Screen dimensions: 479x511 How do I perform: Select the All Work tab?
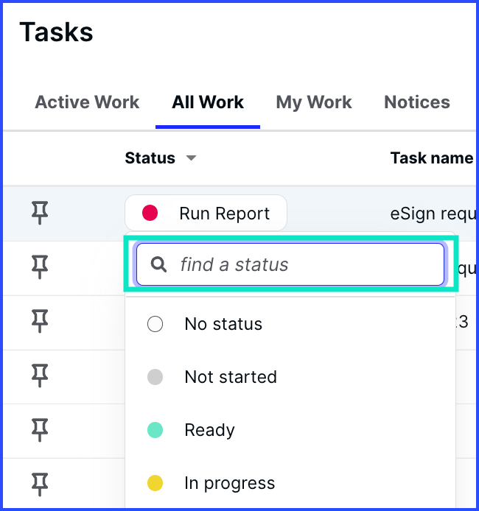208,102
